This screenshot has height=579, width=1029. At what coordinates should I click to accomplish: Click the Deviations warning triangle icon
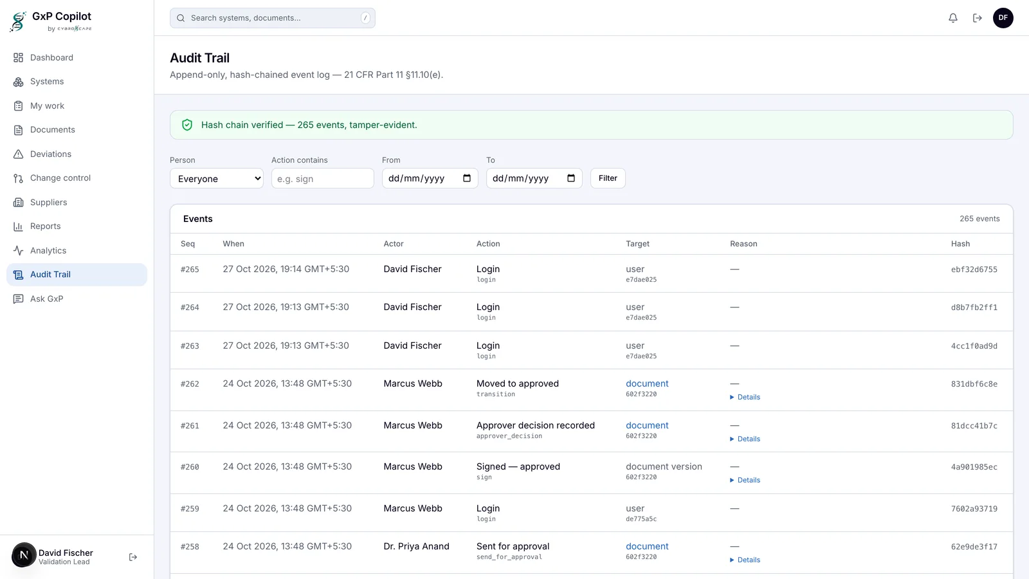coord(18,154)
